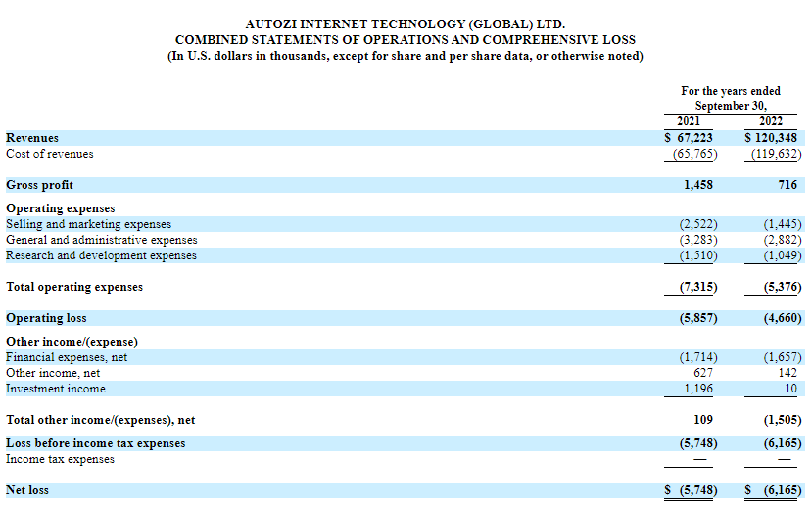Viewport: 811px width, 507px height.
Task: Select the title AUTOZI INTERNET TECHNOLOGY (GLOBAL) LTD.
Action: click(405, 24)
